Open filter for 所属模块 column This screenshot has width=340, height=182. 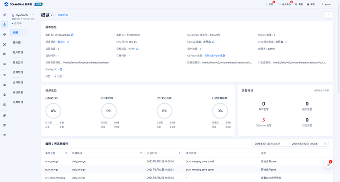tap(141, 153)
